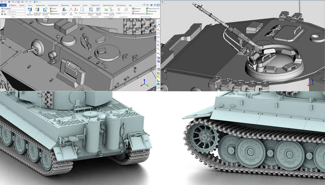Click the save icon in quick access toolbar
325x185 pixels.
(x=19, y=2)
